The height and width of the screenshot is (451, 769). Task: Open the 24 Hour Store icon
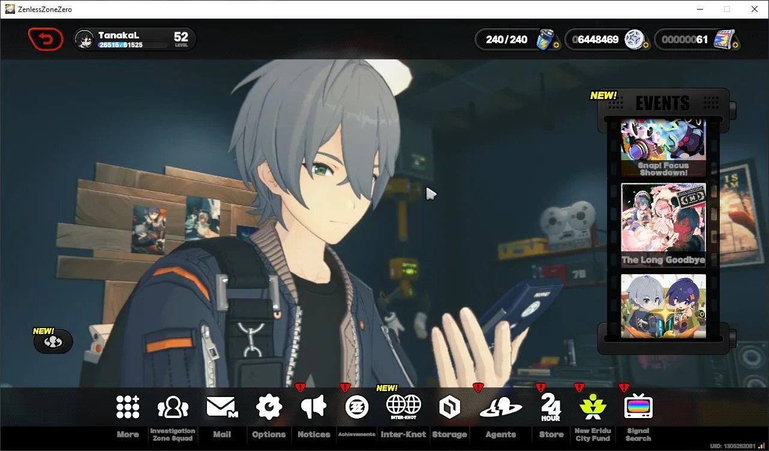(x=551, y=407)
